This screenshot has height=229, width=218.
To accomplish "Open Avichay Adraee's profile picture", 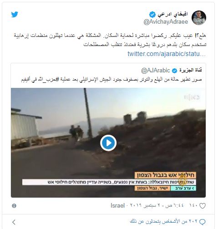I will click(199, 18).
